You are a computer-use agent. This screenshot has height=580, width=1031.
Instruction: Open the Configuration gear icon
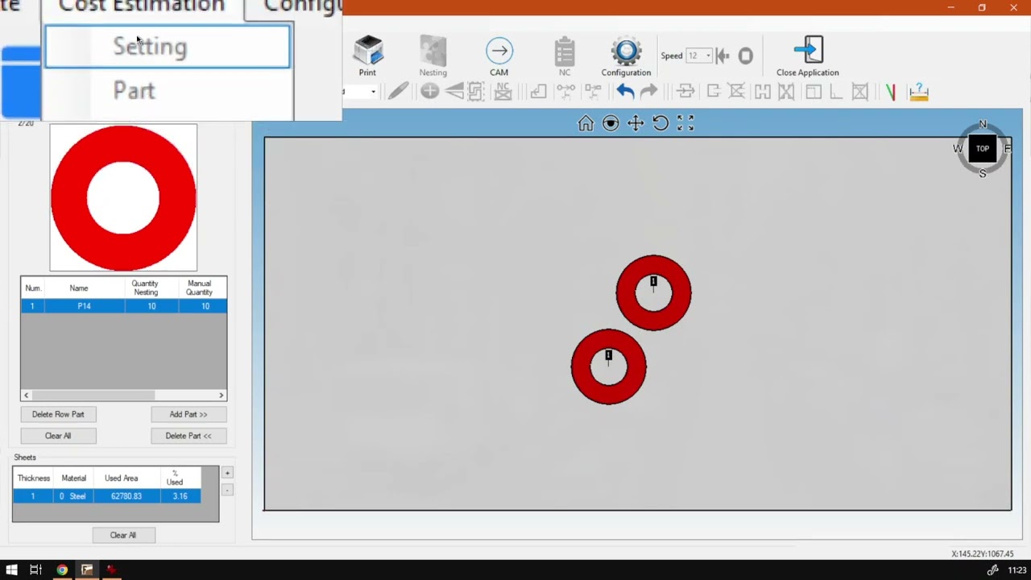pyautogui.click(x=626, y=52)
